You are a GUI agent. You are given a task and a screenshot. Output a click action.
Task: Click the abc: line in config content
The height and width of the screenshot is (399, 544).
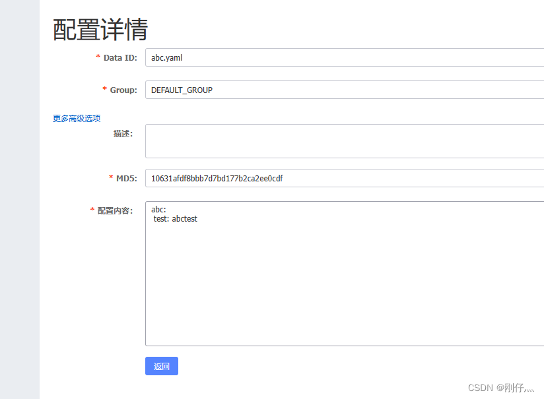(158, 209)
